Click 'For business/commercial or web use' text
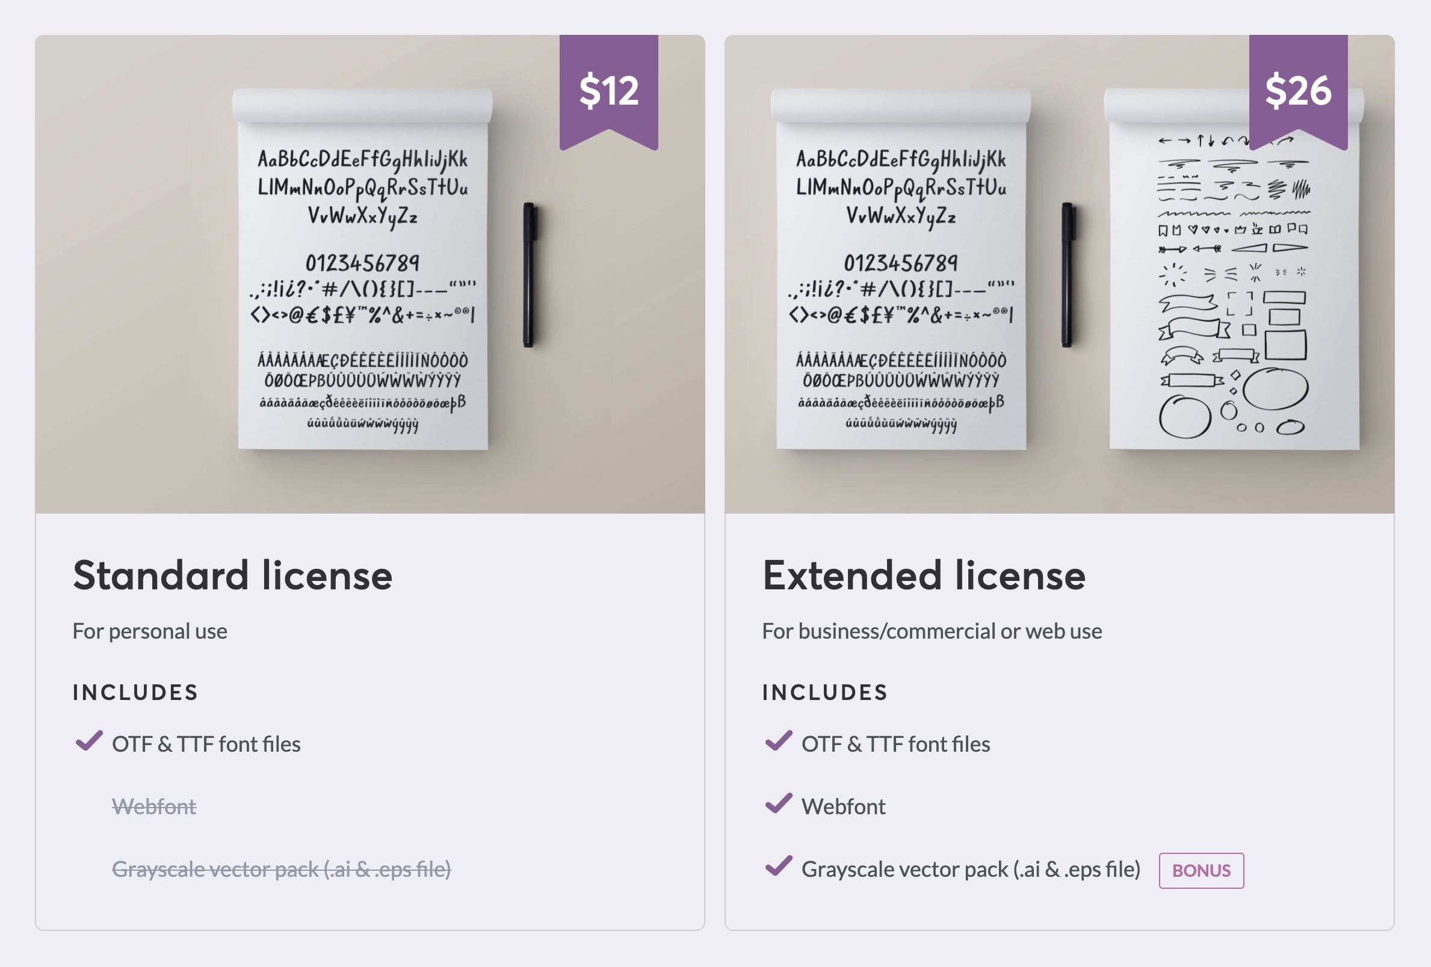 pos(932,631)
